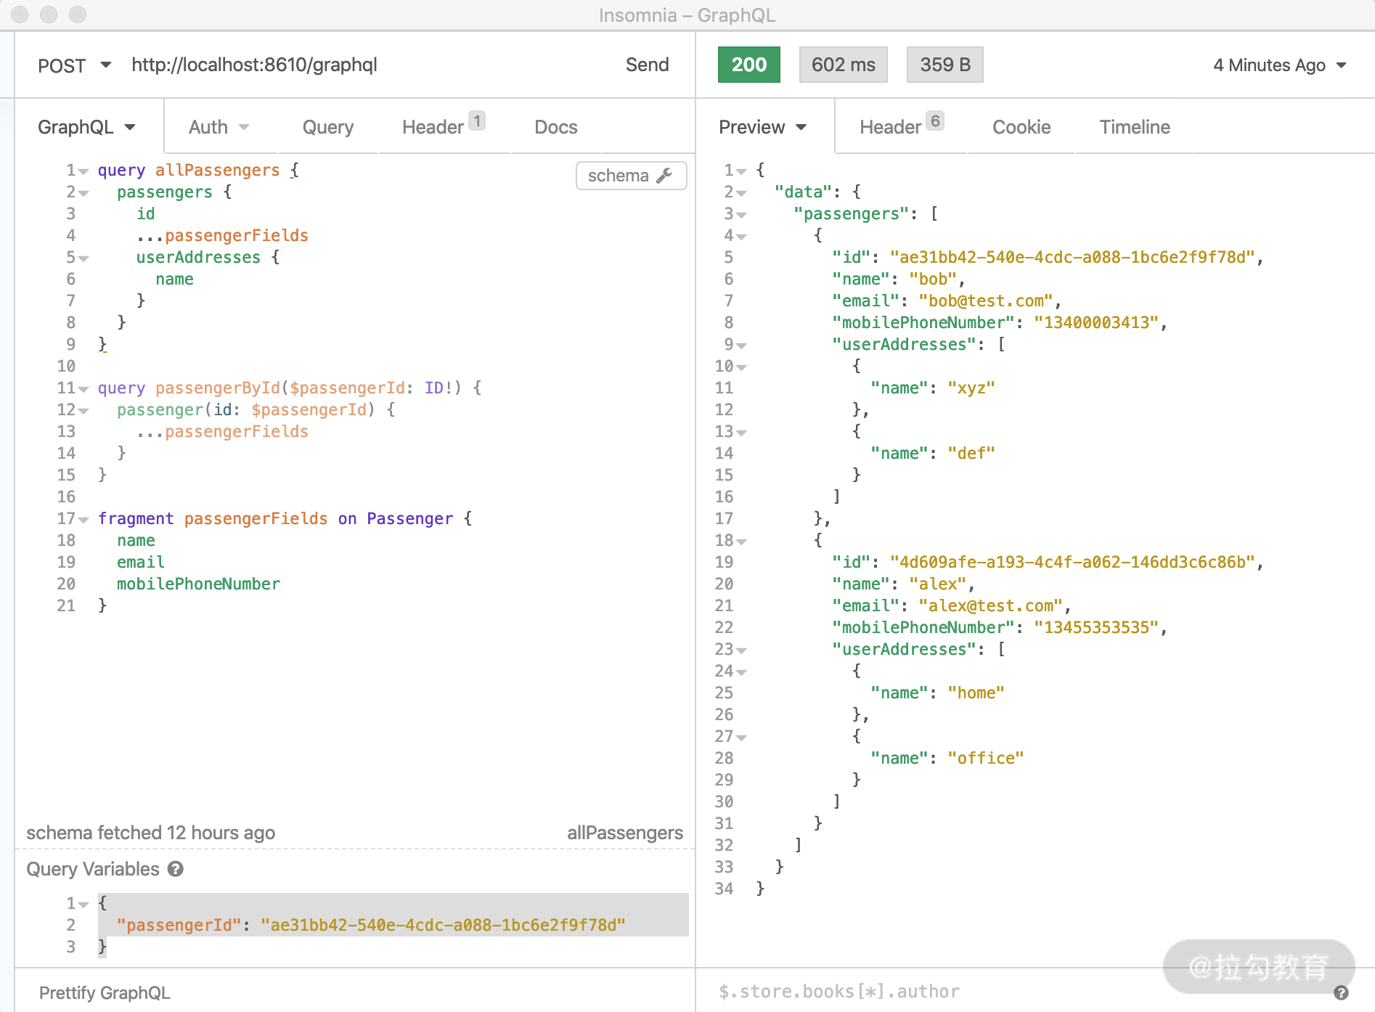Open the Preview mode dropdown
This screenshot has width=1375, height=1012.
tap(762, 127)
